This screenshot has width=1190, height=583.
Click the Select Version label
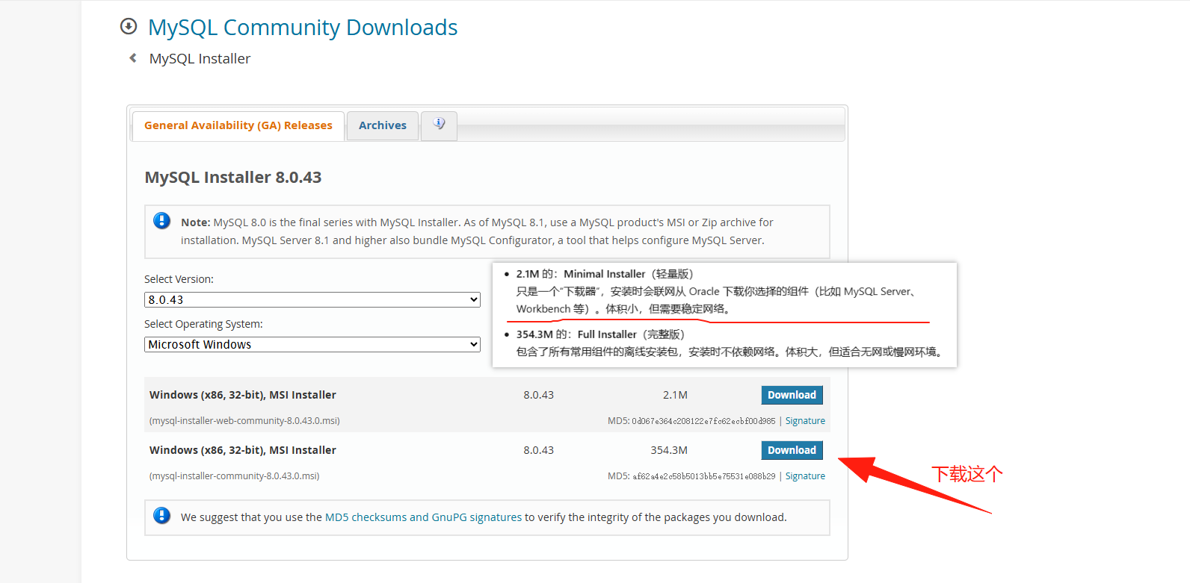tap(179, 279)
